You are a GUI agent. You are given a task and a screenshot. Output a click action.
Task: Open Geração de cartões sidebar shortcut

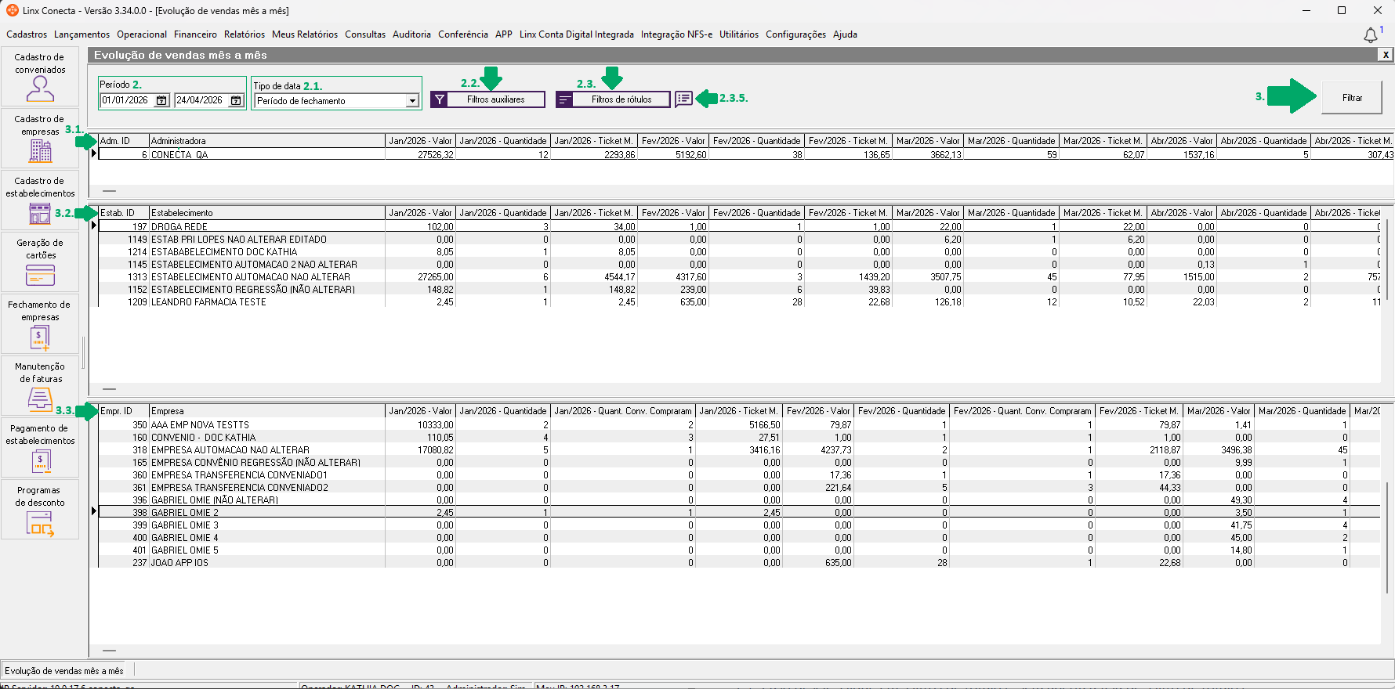point(40,262)
